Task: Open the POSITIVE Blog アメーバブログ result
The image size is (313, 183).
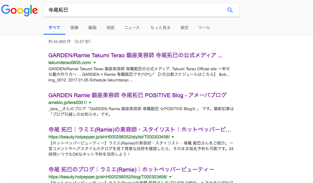Action: 137,95
